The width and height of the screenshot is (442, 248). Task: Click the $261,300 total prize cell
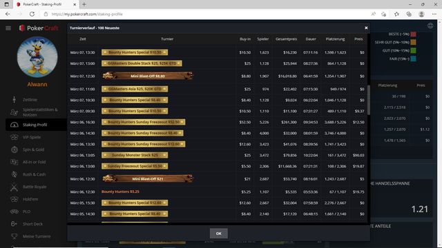click(x=289, y=122)
